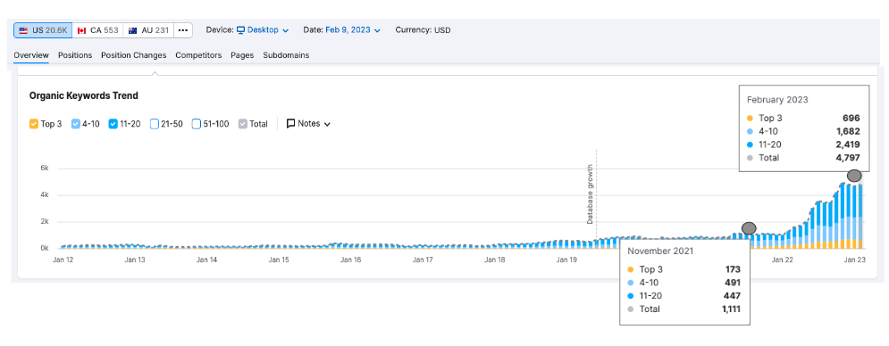Open the Subdomains tab
The image size is (889, 346).
click(x=286, y=55)
